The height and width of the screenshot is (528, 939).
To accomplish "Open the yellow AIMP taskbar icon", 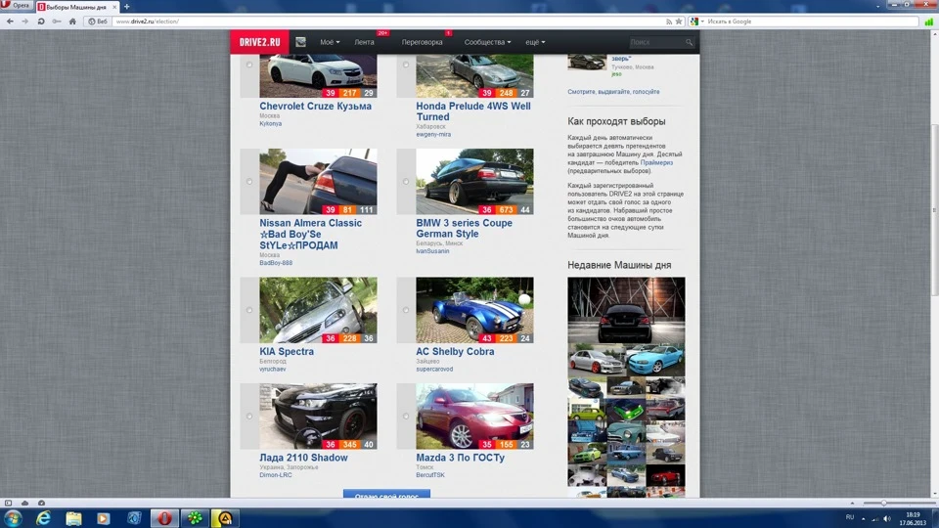I will coord(225,518).
